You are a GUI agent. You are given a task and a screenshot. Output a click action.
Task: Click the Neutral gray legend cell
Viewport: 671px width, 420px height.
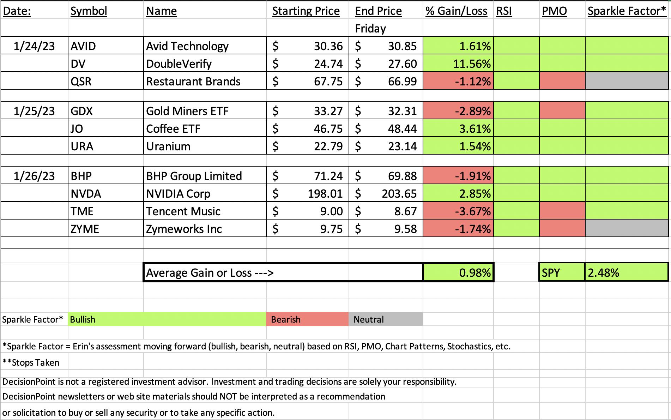pyautogui.click(x=386, y=319)
